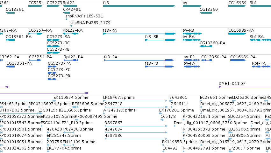271x153 pixels.
Task: Select the fz3-PA protein feature
Action: (x=139, y=60)
